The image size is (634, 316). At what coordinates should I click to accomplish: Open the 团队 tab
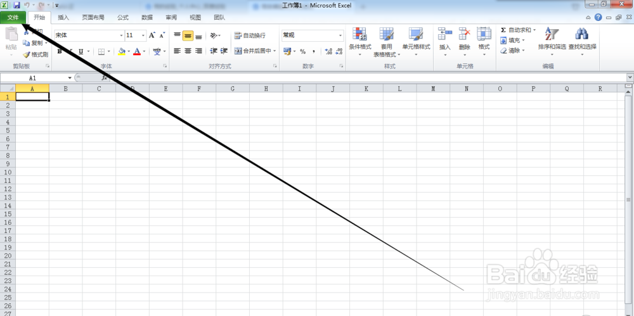219,17
